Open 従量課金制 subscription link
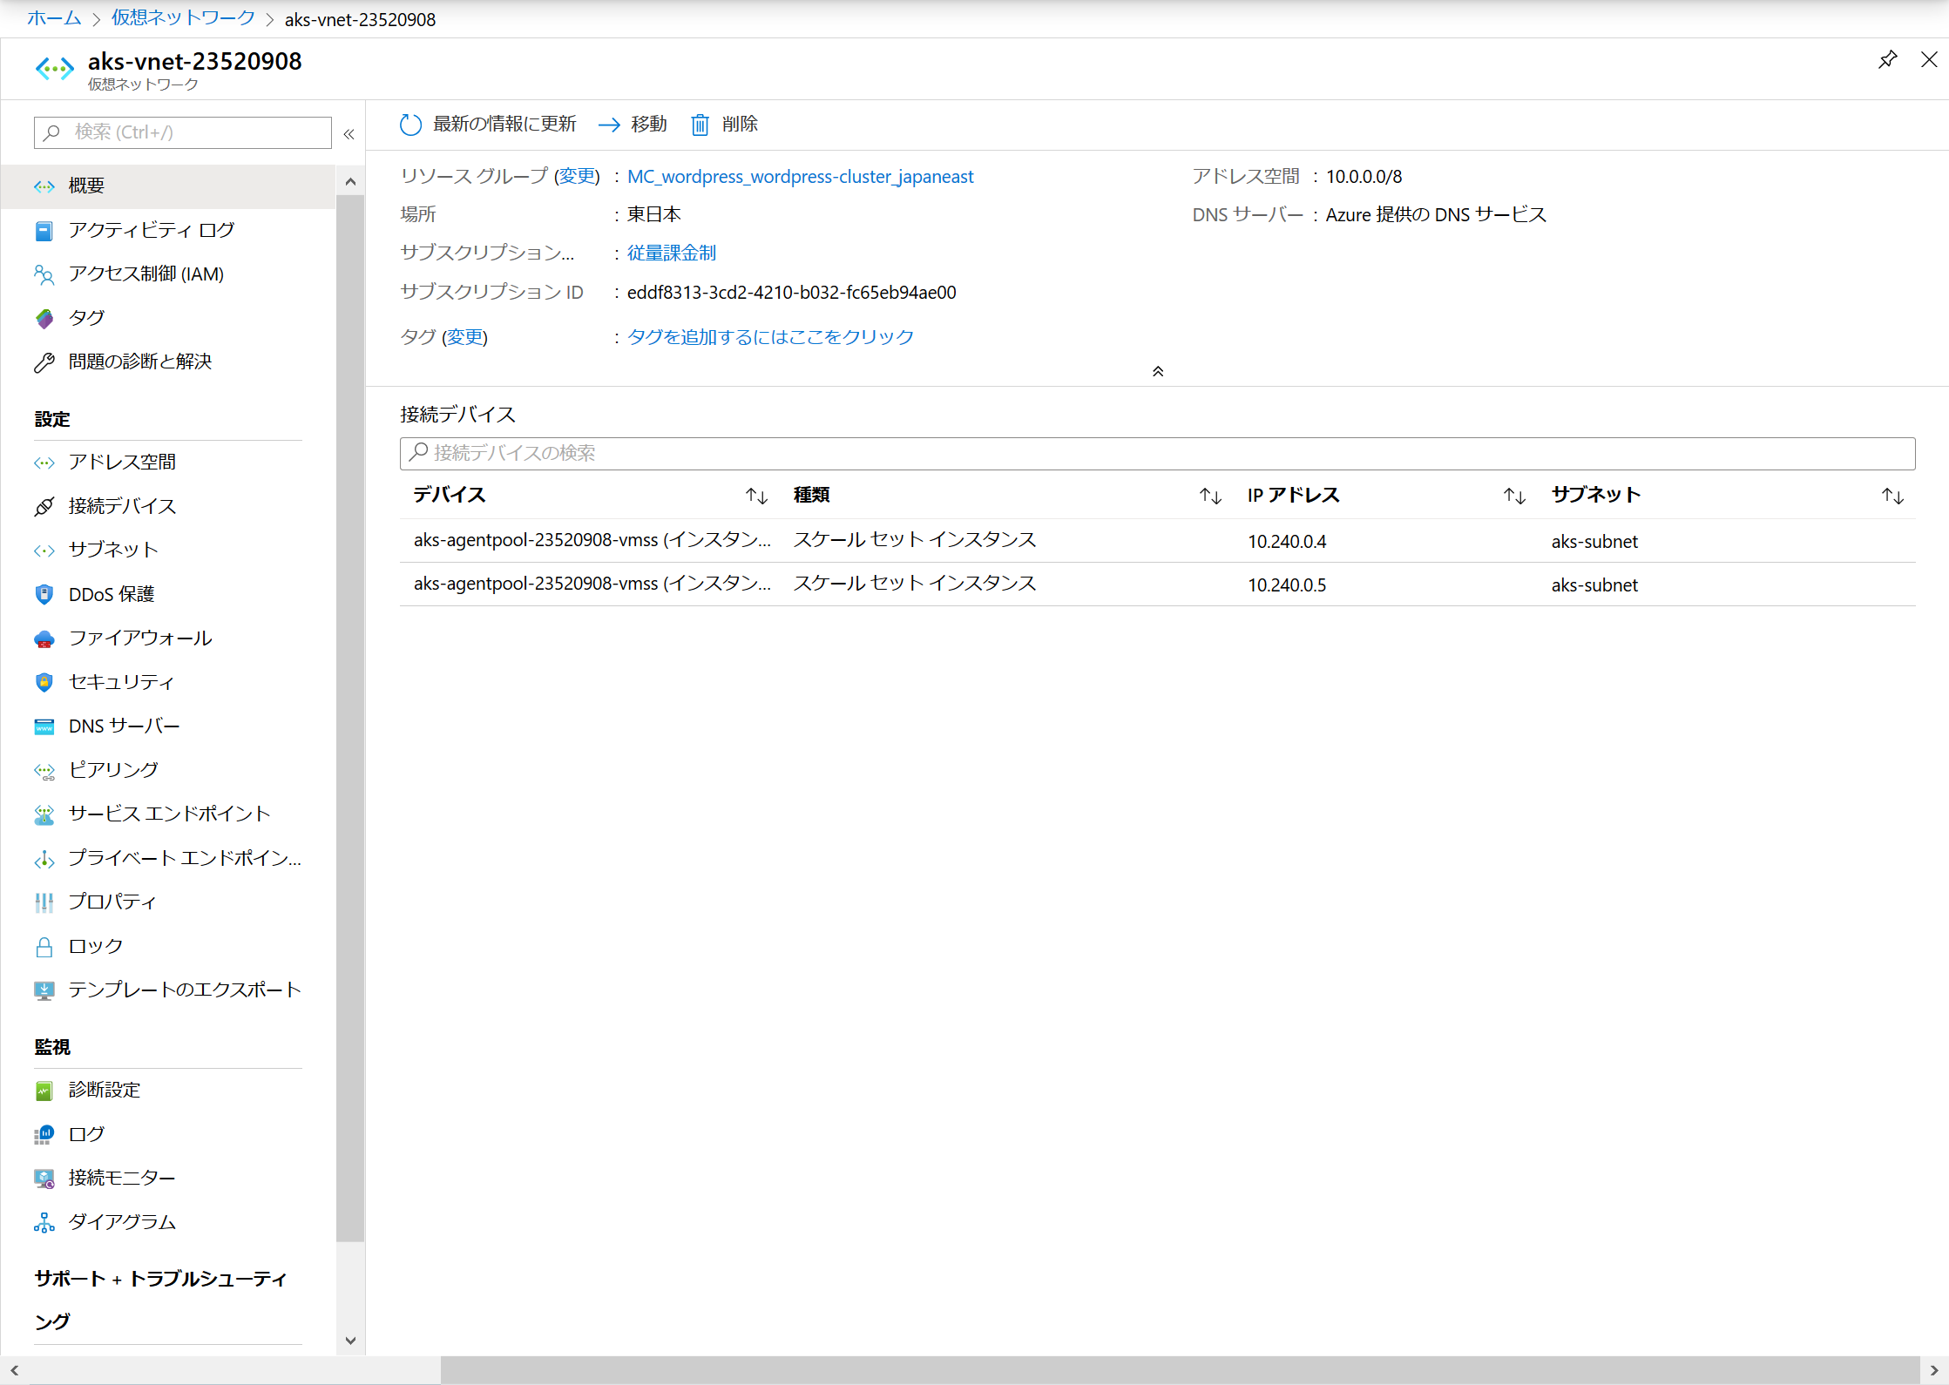This screenshot has width=1949, height=1385. pos(671,253)
